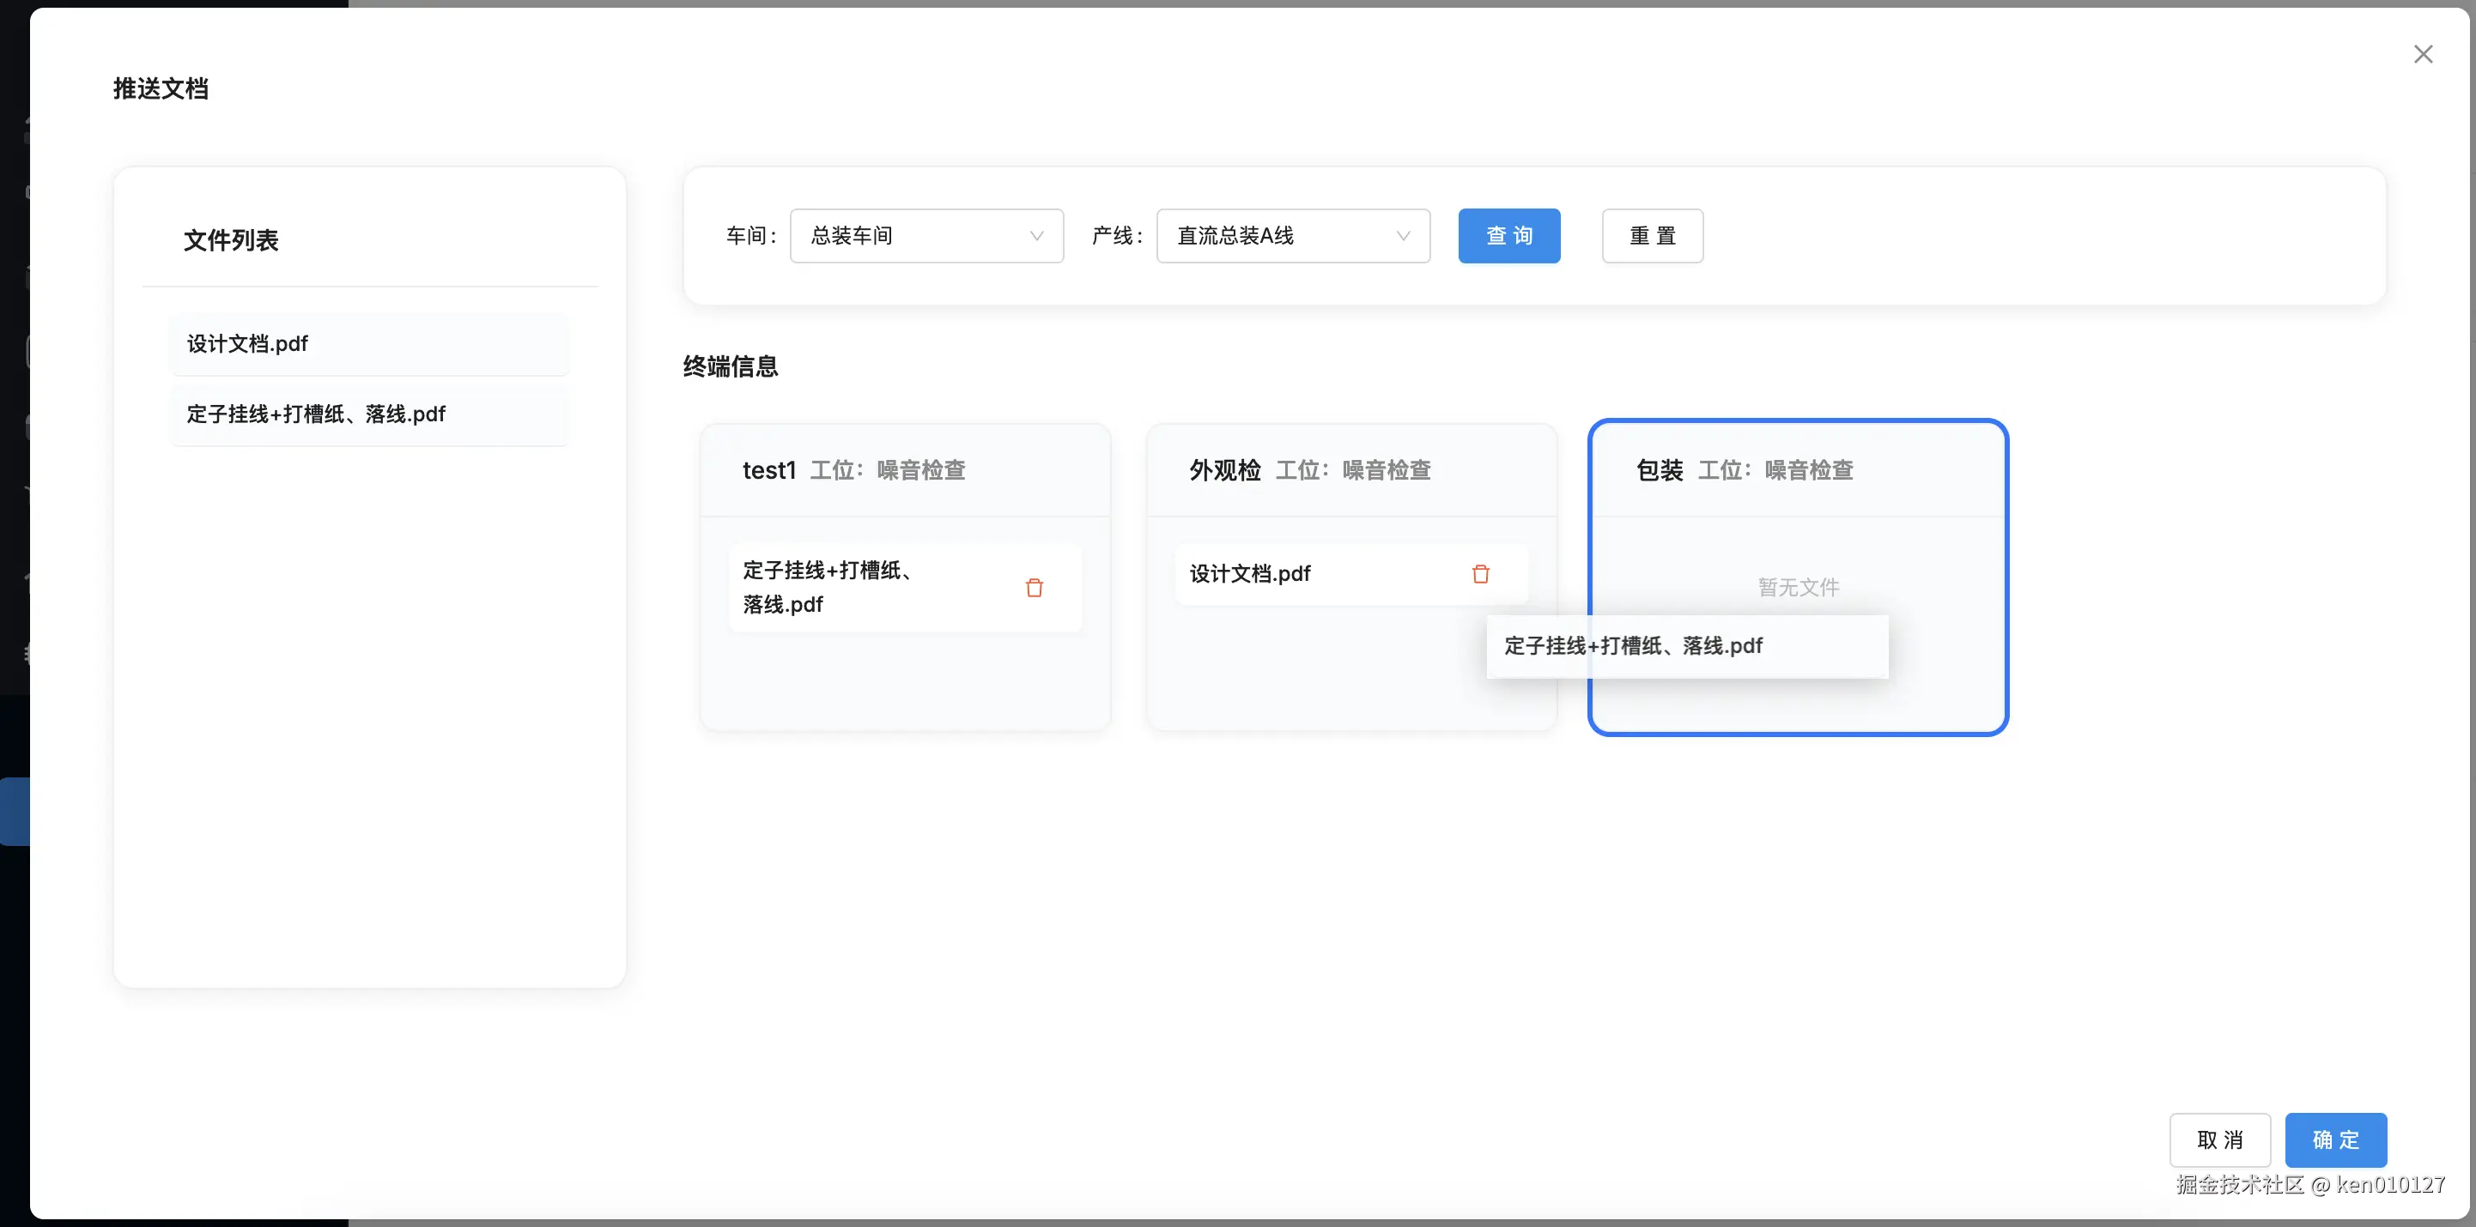The height and width of the screenshot is (1227, 2476).
Task: Close the 推送文档 dialog
Action: pyautogui.click(x=2423, y=55)
